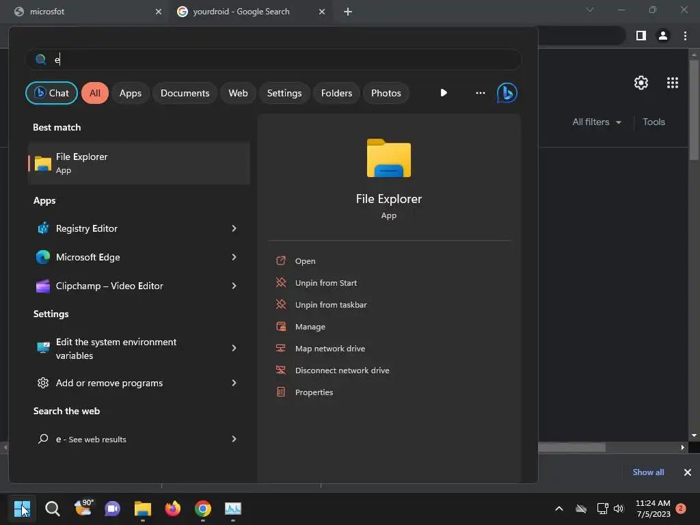Expand options for Microsoft Edge
The width and height of the screenshot is (700, 525).
click(x=234, y=257)
